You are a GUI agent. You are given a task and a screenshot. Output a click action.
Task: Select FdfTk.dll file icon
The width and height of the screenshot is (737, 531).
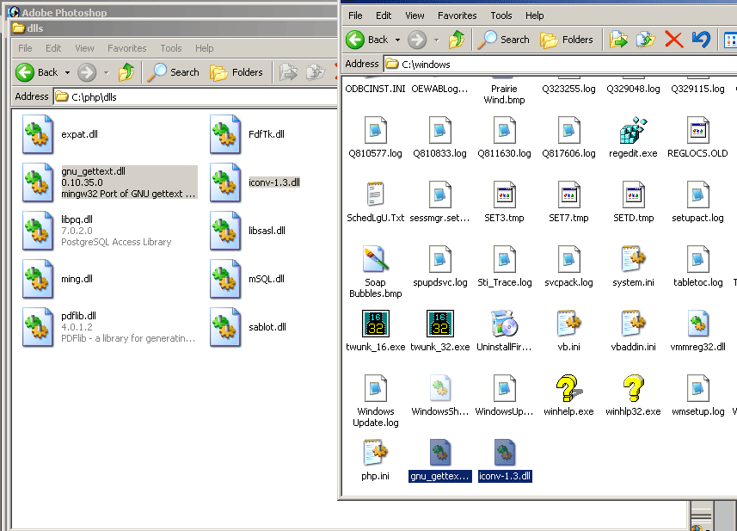(225, 134)
